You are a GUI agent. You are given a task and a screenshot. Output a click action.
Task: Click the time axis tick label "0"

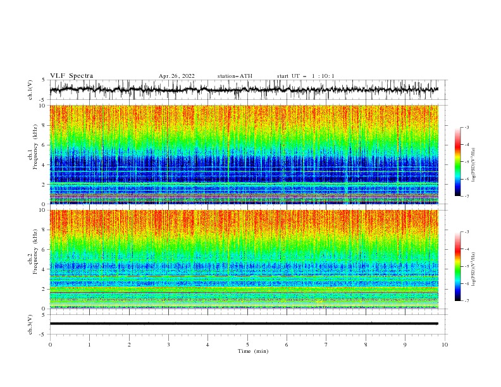[50, 345]
